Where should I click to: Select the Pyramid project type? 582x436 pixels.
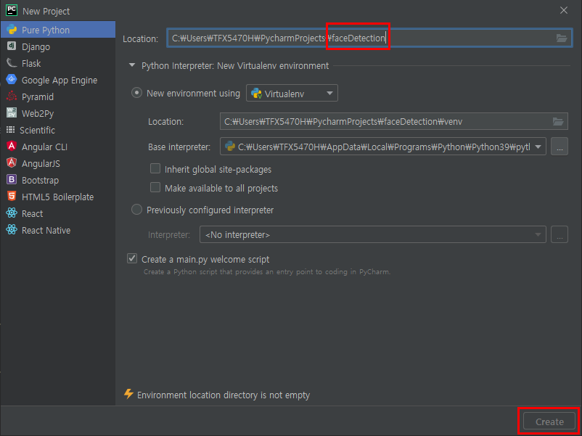[58, 96]
